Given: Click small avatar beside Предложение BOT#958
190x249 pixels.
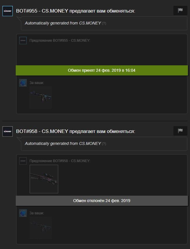Looking at the screenshot, I should 23,161.
